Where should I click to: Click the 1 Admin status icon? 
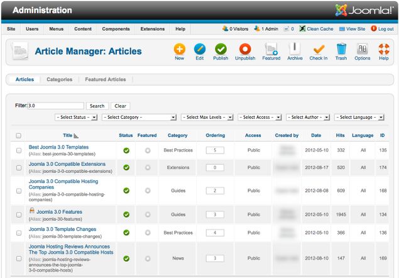[257, 28]
